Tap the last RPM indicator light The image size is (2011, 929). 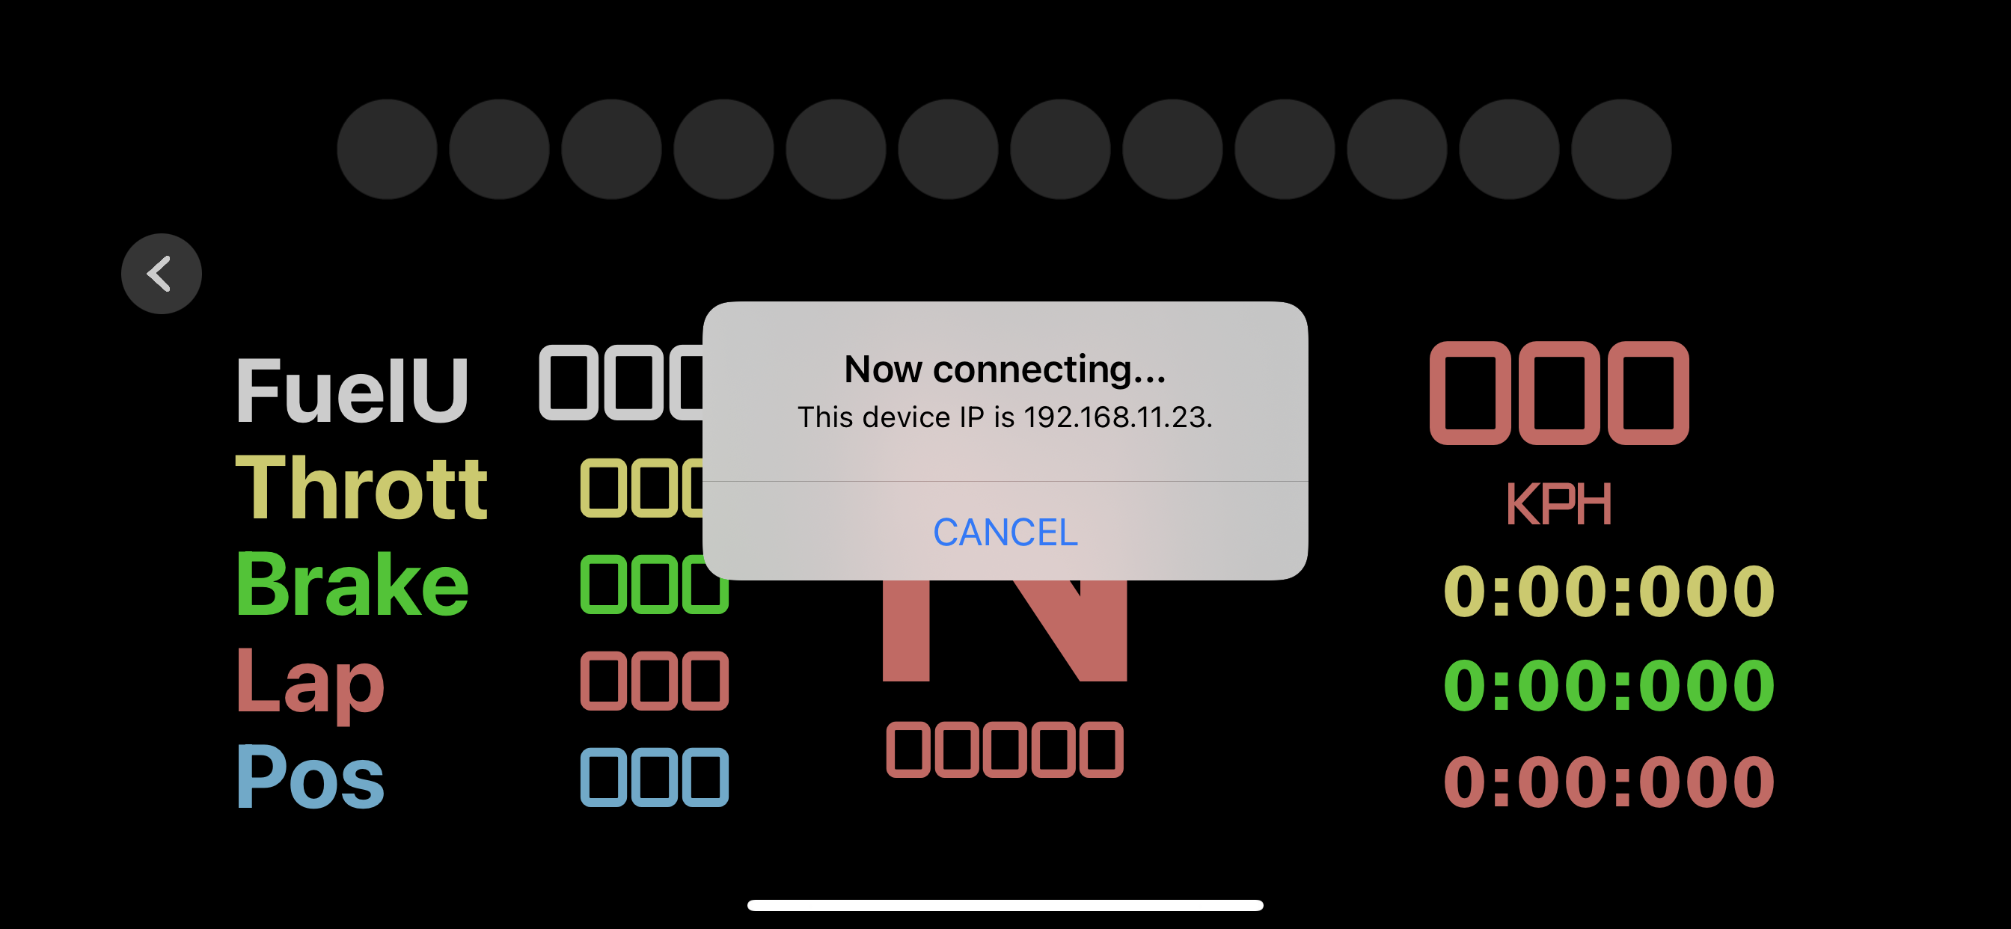pos(1620,149)
